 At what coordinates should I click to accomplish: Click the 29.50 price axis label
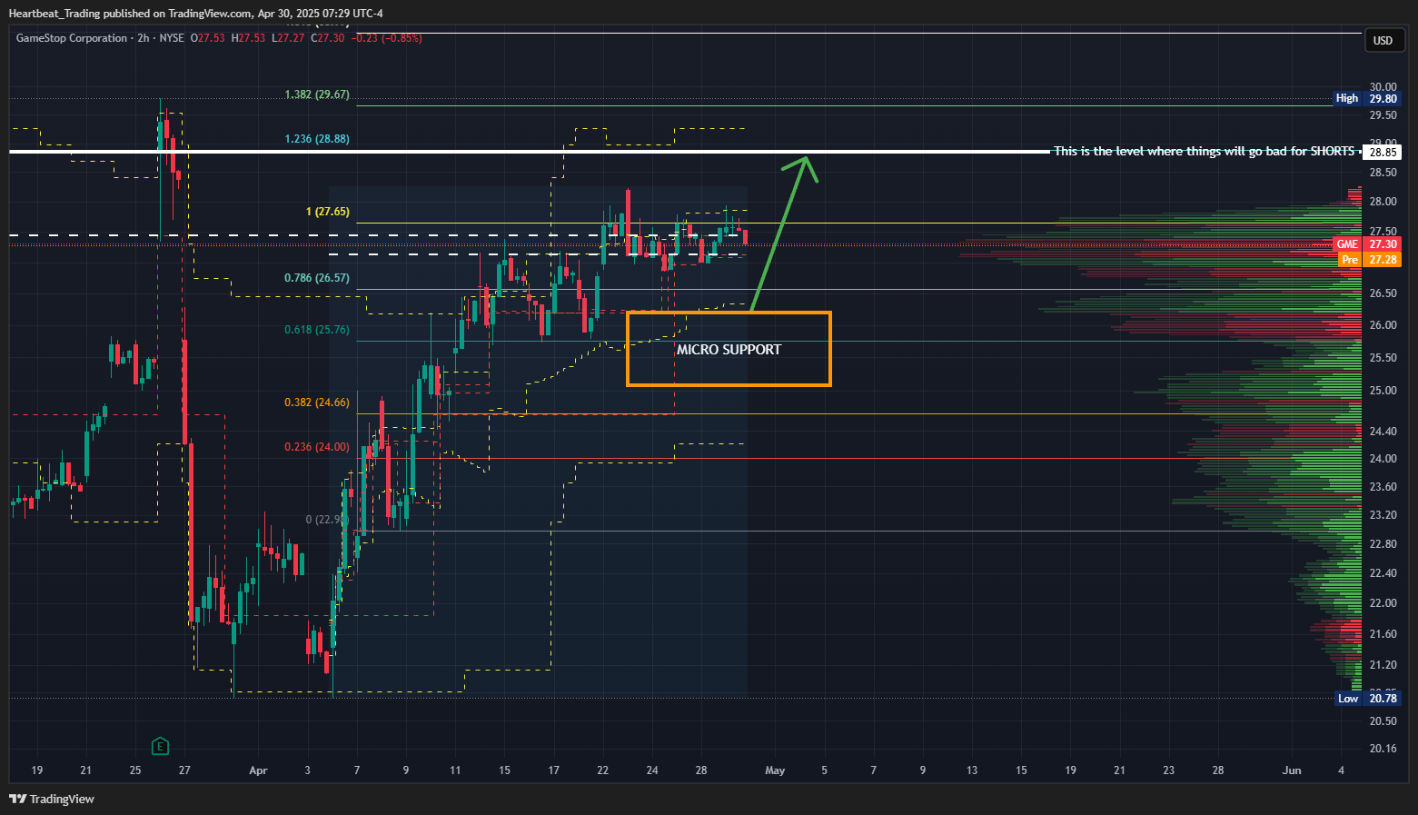click(1383, 115)
